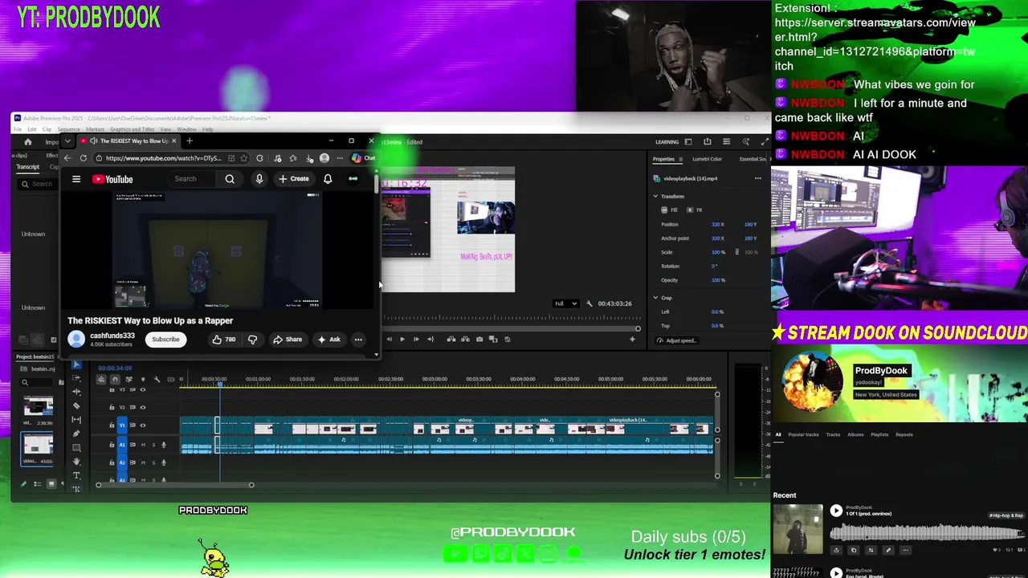Open the cashfunds333 channel link
Screen dimensions: 1028x578
tap(112, 336)
